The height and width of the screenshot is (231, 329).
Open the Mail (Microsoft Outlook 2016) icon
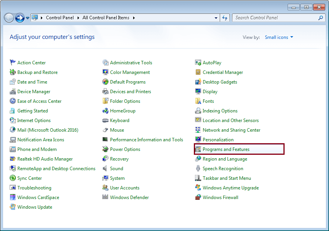click(x=13, y=130)
